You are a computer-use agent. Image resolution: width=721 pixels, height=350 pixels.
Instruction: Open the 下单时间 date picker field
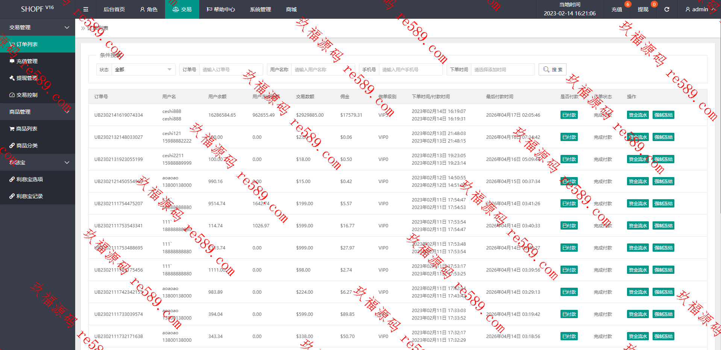click(x=503, y=69)
